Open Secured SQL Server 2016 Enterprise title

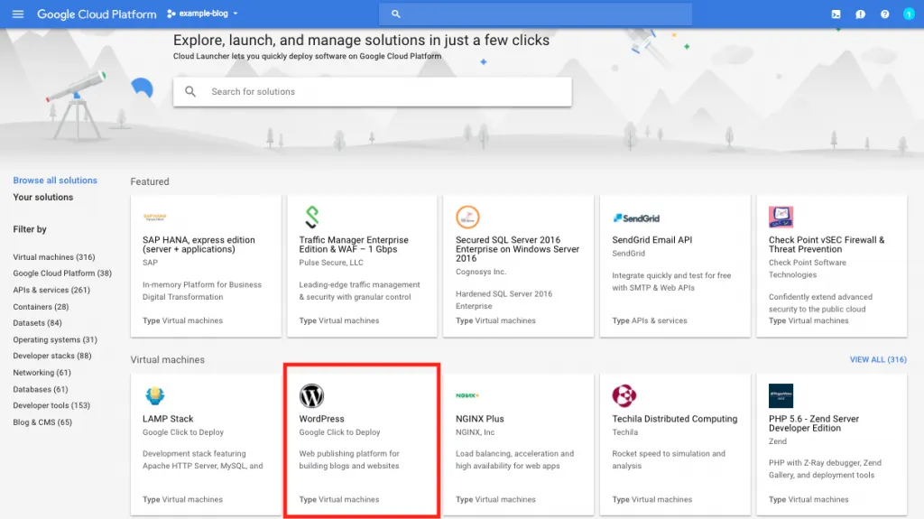[x=517, y=249]
